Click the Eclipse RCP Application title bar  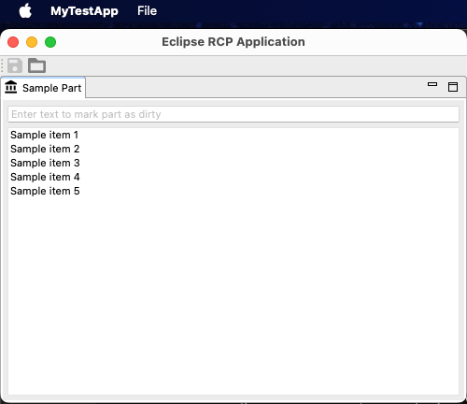233,42
